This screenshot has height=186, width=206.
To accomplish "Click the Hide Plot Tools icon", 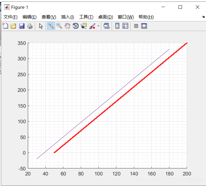I will [136, 26].
